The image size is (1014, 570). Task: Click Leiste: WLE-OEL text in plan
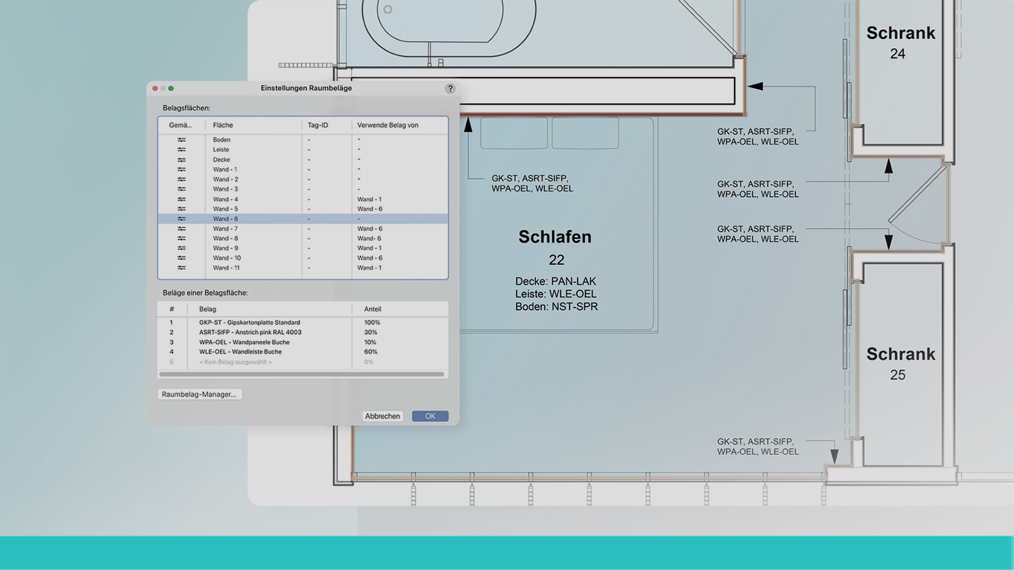pyautogui.click(x=555, y=294)
